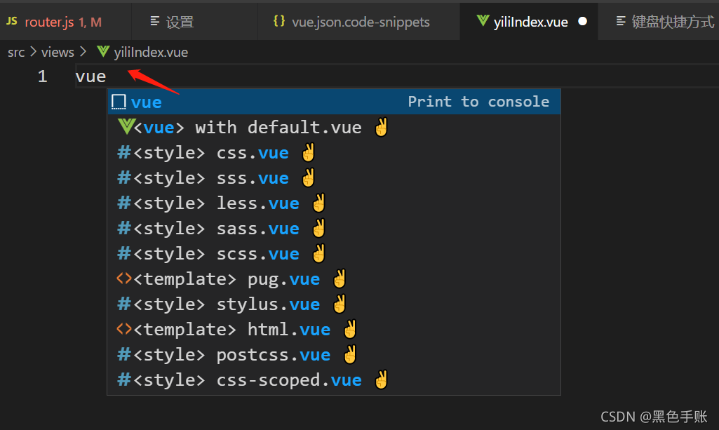Choose <template> pug.vue suggestion
The image size is (719, 430).
tap(334, 278)
